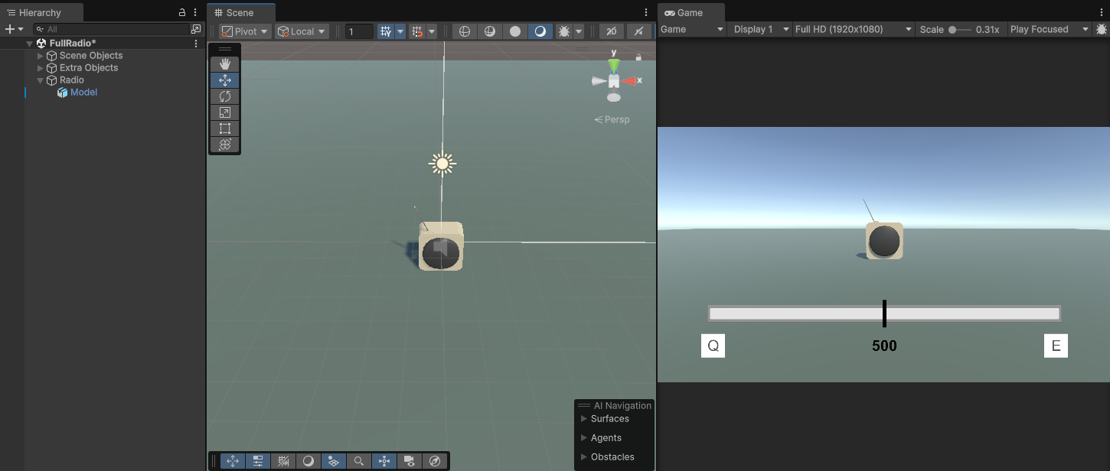Open the Pivot dropdown
Viewport: 1110px width, 471px height.
pos(243,31)
